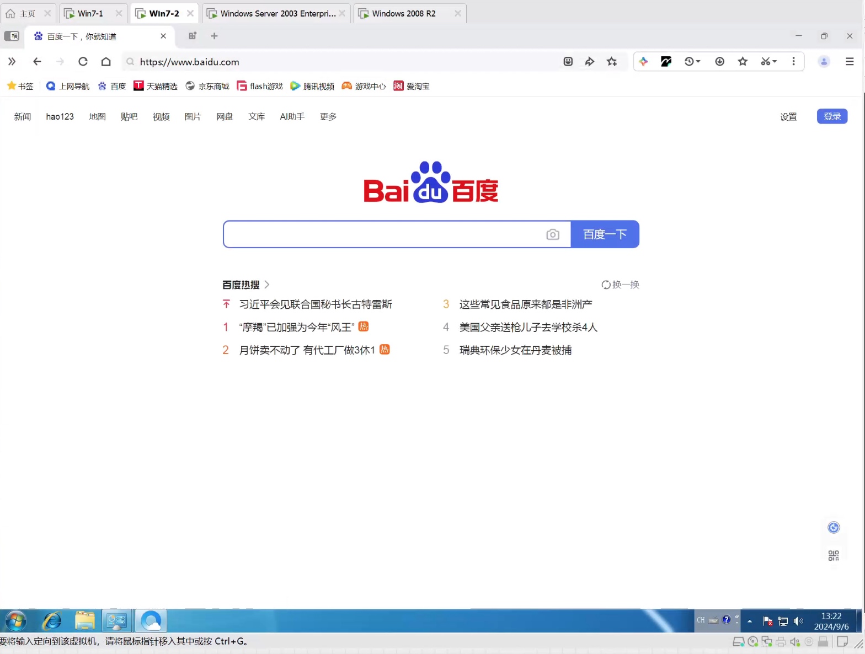Refresh hot searches with 换一换
Viewport: 865px width, 654px height.
click(x=620, y=285)
